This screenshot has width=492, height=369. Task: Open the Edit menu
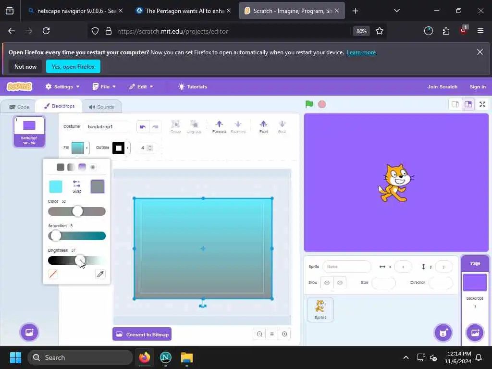pyautogui.click(x=141, y=86)
